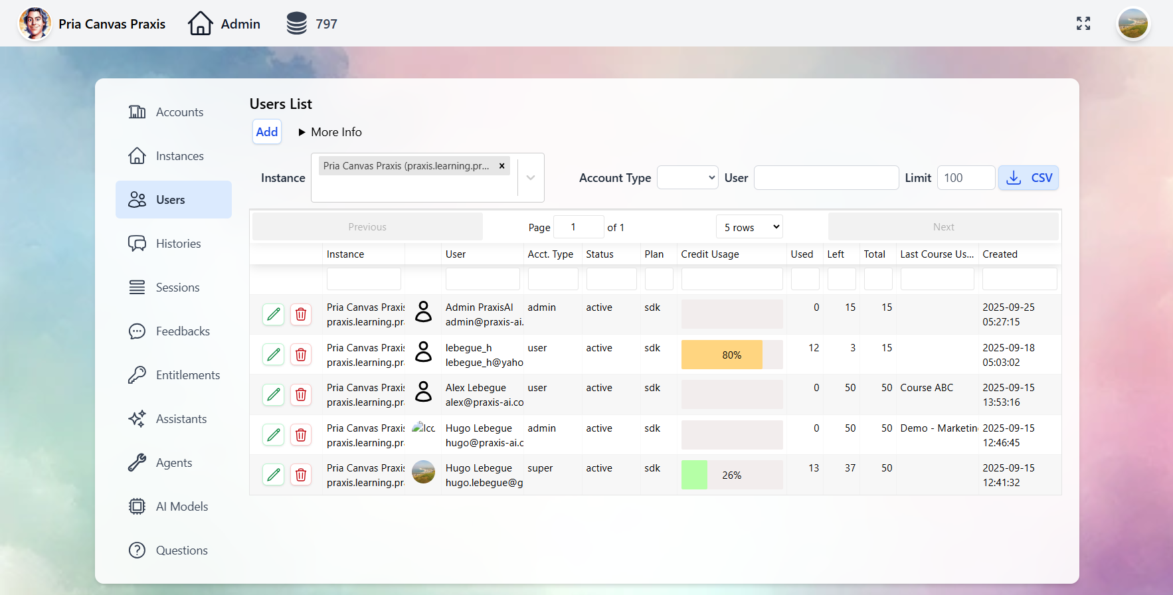This screenshot has width=1173, height=595.
Task: Click the empty usage bar for Alex Lebegue
Action: (x=732, y=394)
